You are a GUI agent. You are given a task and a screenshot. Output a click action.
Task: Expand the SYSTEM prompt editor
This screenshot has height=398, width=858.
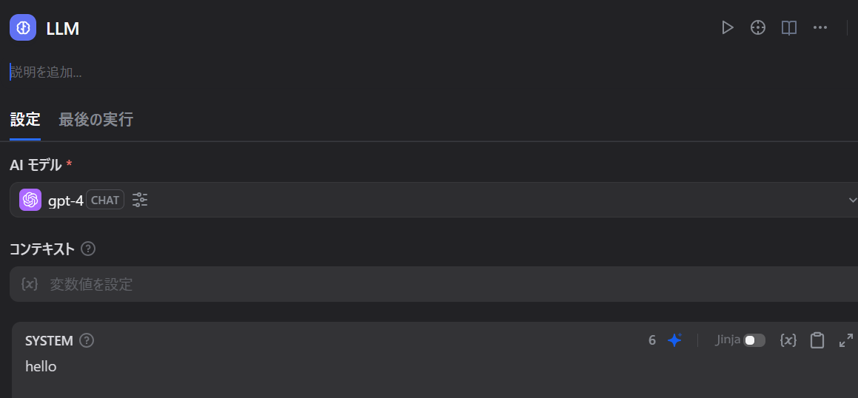[845, 340]
